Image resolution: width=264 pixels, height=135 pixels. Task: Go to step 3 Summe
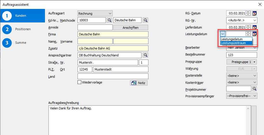point(21,43)
